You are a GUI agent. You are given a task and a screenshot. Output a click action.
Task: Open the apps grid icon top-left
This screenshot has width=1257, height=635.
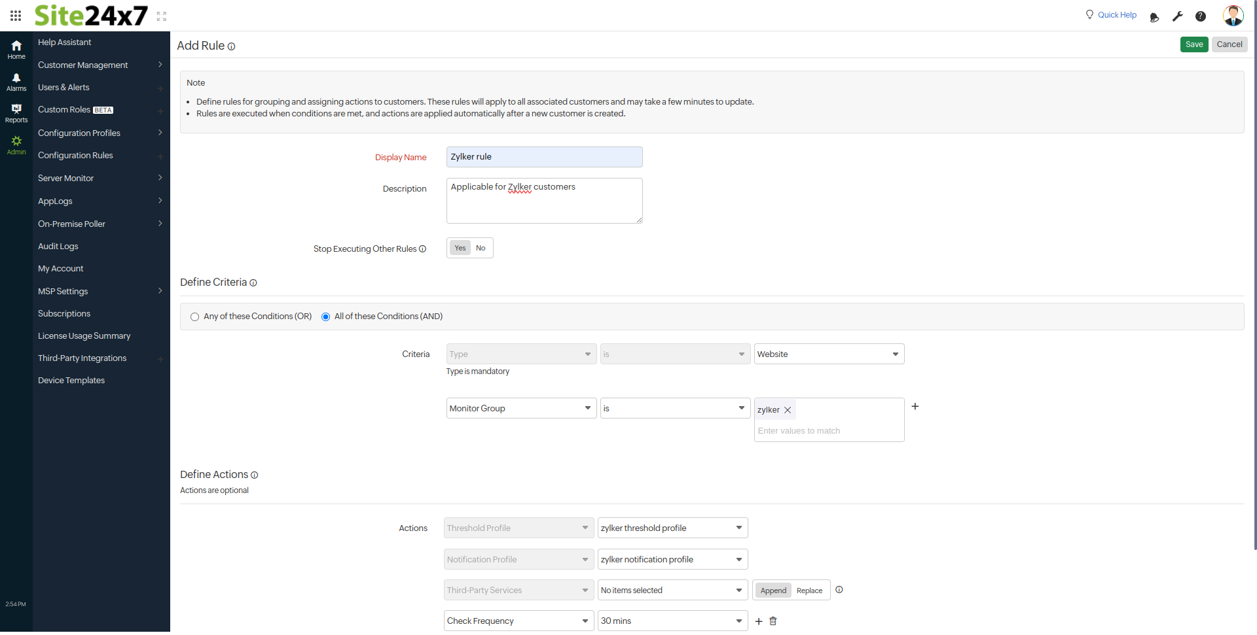coord(16,16)
